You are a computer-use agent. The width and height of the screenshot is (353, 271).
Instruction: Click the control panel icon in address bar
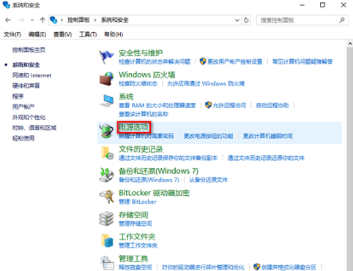53,20
